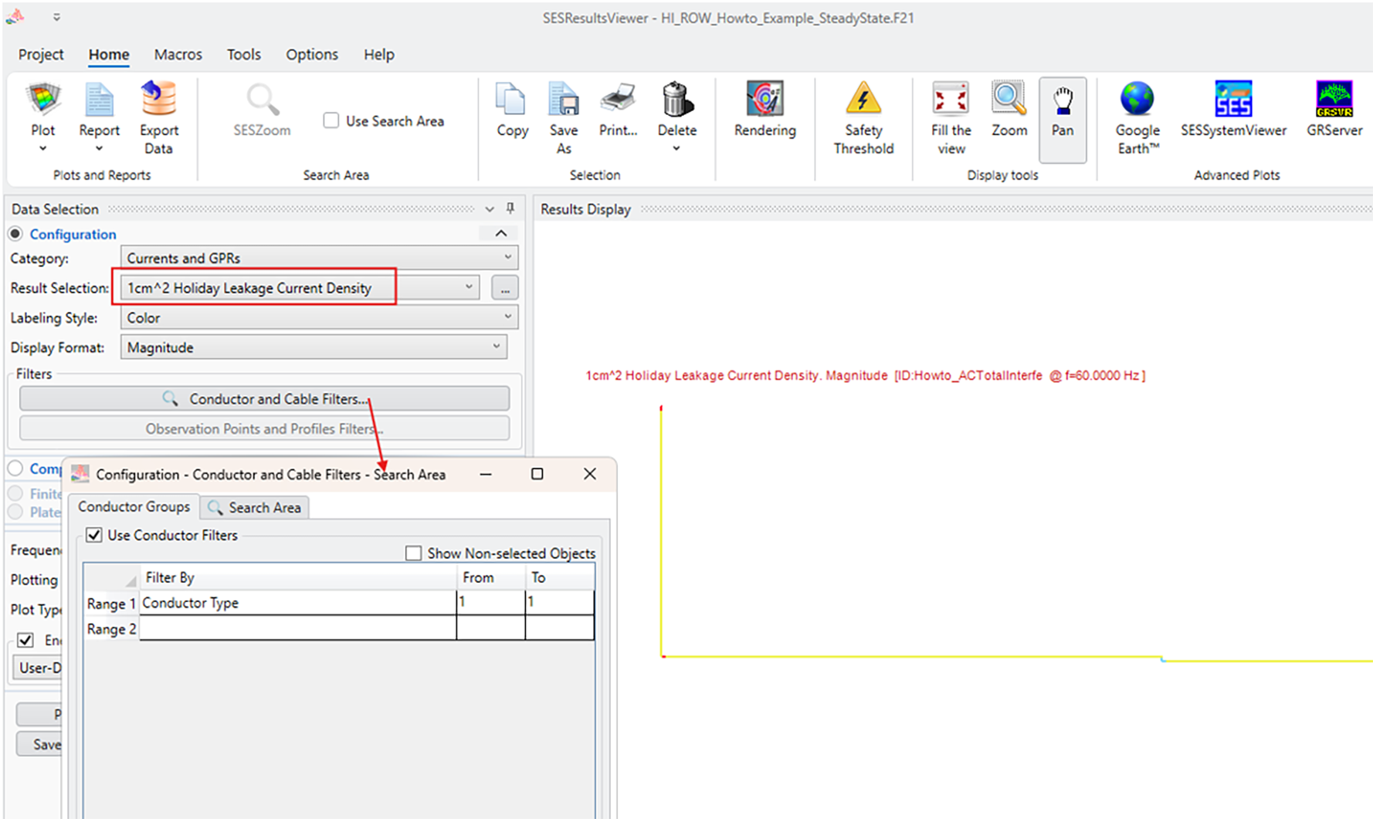Click the Range 1 To value cell

coord(560,603)
